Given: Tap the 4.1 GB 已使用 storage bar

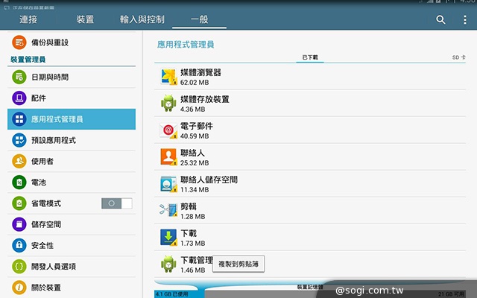Looking at the screenshot, I should [x=179, y=294].
